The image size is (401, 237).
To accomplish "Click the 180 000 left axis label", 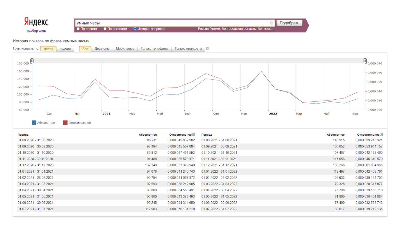I will tap(23, 63).
